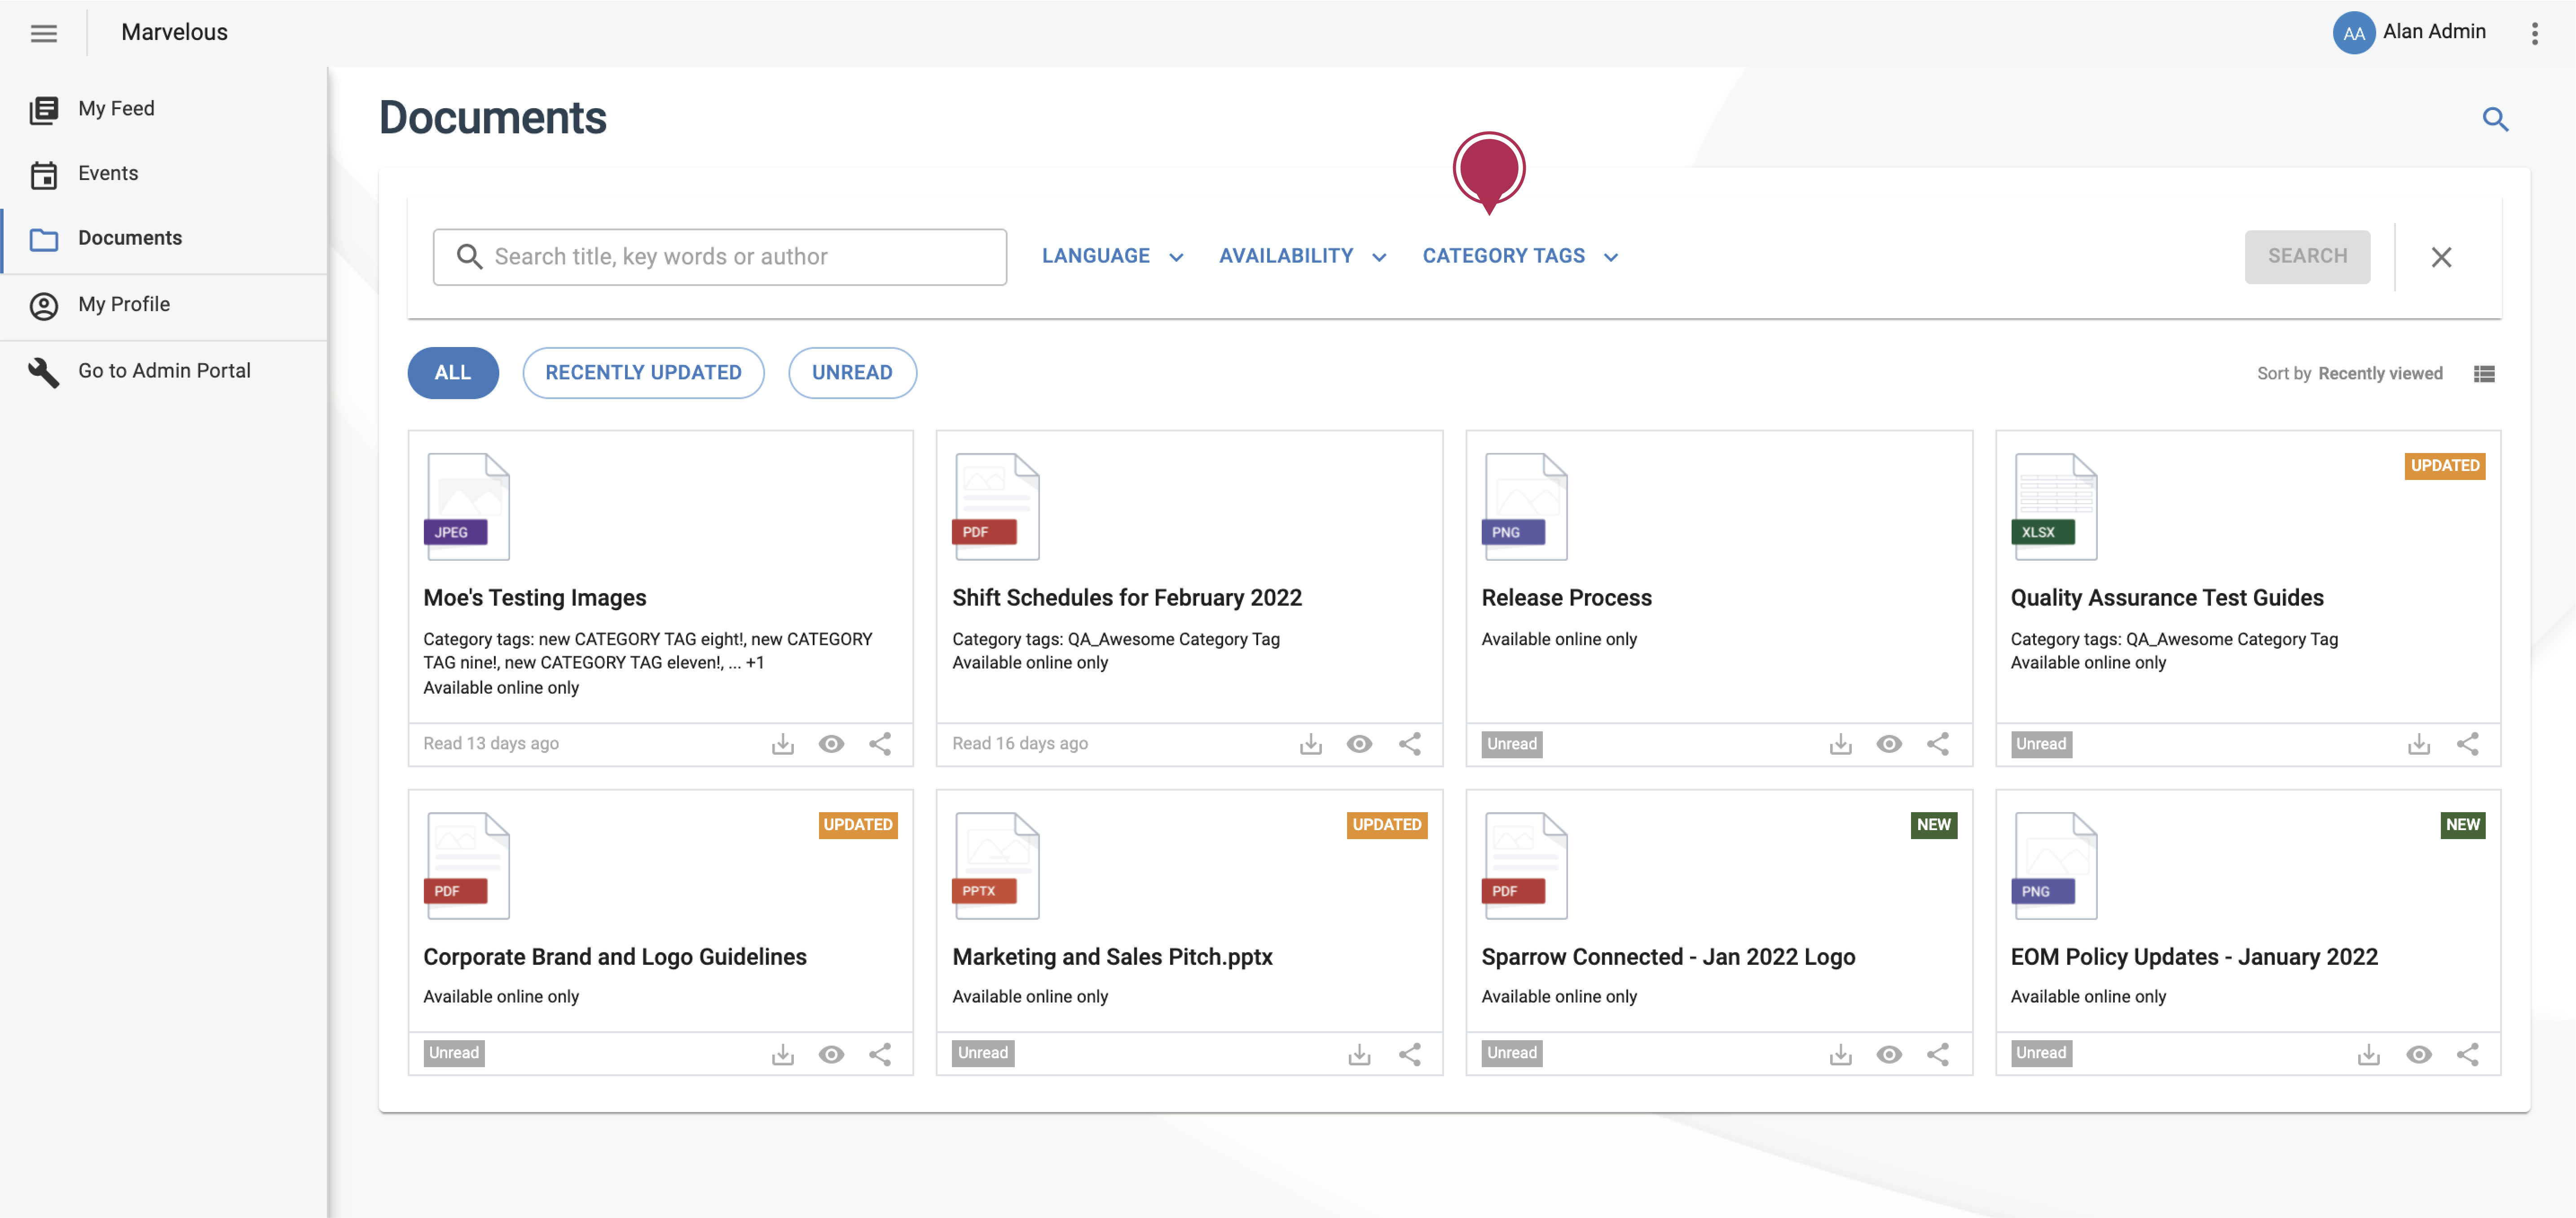Click the search magnifier beside Documents heading
Viewport: 2576px width, 1218px height.
(2495, 119)
